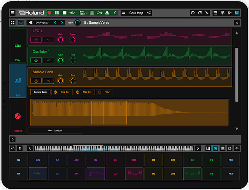
Task: Toggle the split layout icon left of keyboard
Action: pyautogui.click(x=12, y=149)
